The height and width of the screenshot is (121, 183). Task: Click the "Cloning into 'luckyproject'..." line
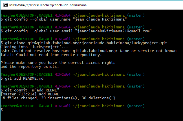[x=34, y=47]
